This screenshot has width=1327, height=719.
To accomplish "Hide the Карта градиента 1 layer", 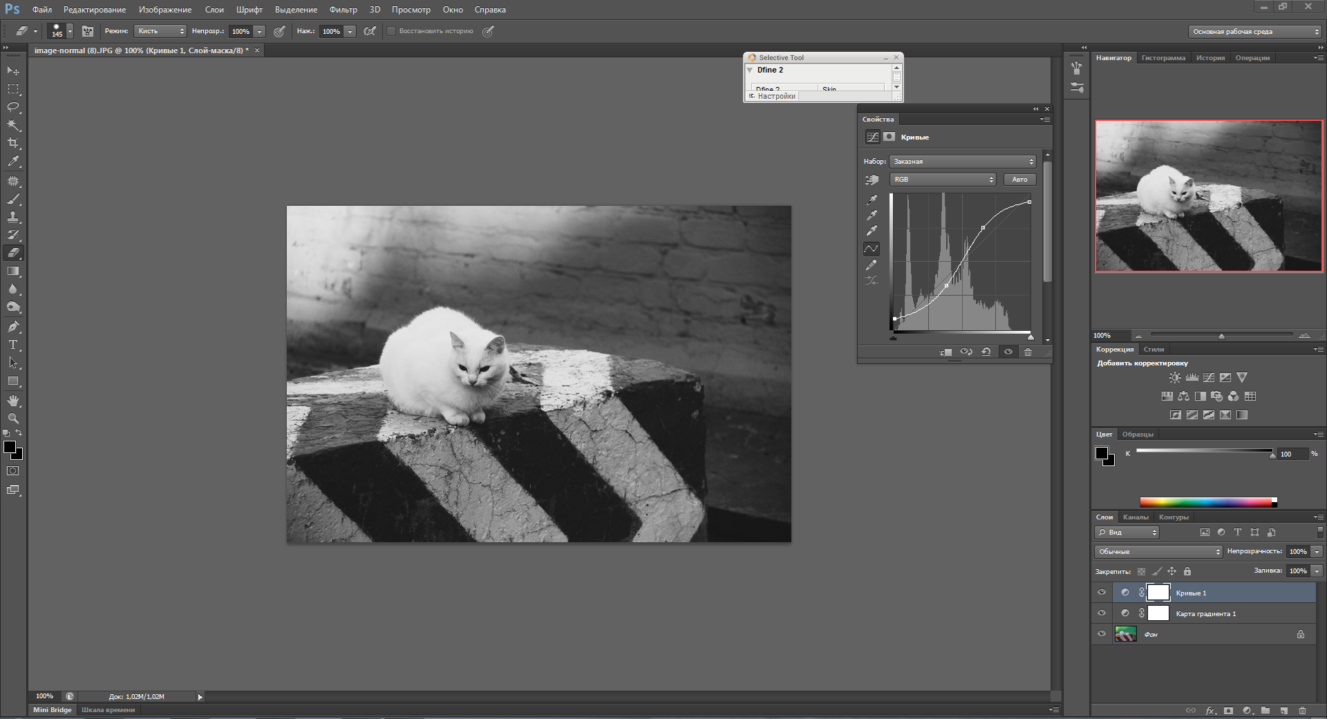I will pyautogui.click(x=1102, y=613).
